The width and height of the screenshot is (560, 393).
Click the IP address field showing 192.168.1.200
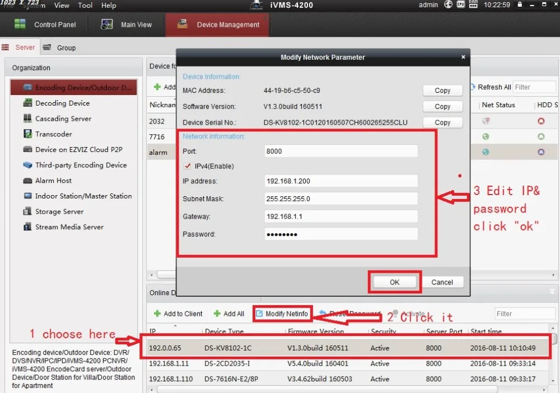(x=341, y=181)
